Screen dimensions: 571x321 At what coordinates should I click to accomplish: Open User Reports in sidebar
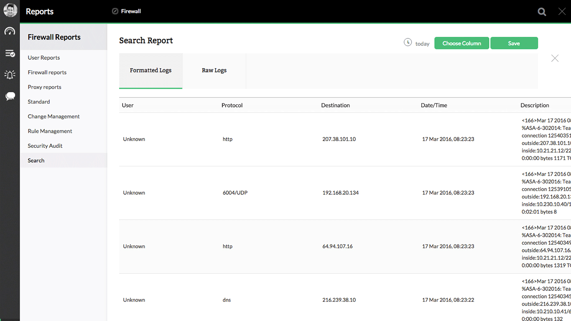[x=44, y=58]
